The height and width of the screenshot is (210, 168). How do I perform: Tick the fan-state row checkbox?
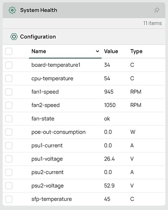pos(9,118)
